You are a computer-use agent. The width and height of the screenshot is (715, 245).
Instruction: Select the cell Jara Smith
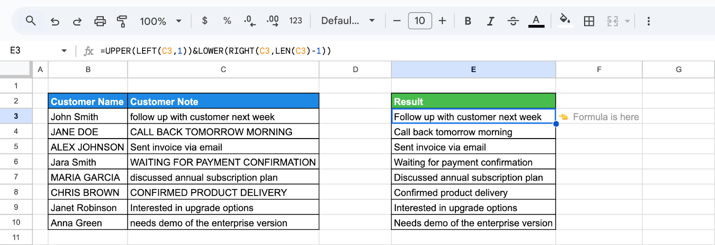click(88, 162)
